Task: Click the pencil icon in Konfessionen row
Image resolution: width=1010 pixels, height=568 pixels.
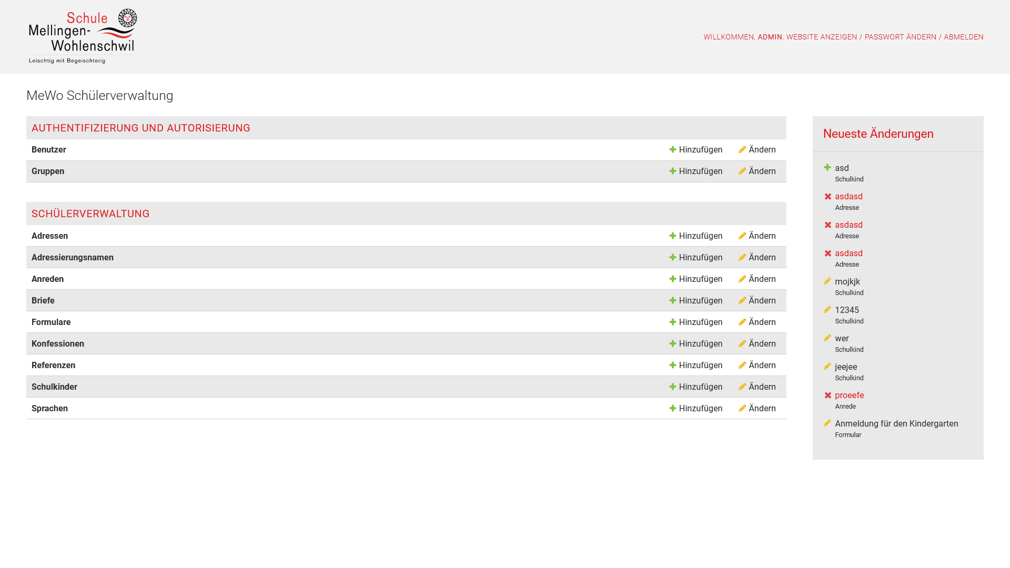Action: [x=742, y=344]
